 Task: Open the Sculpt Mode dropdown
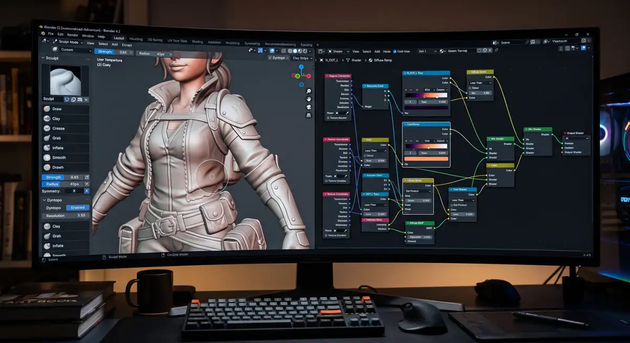[x=69, y=42]
